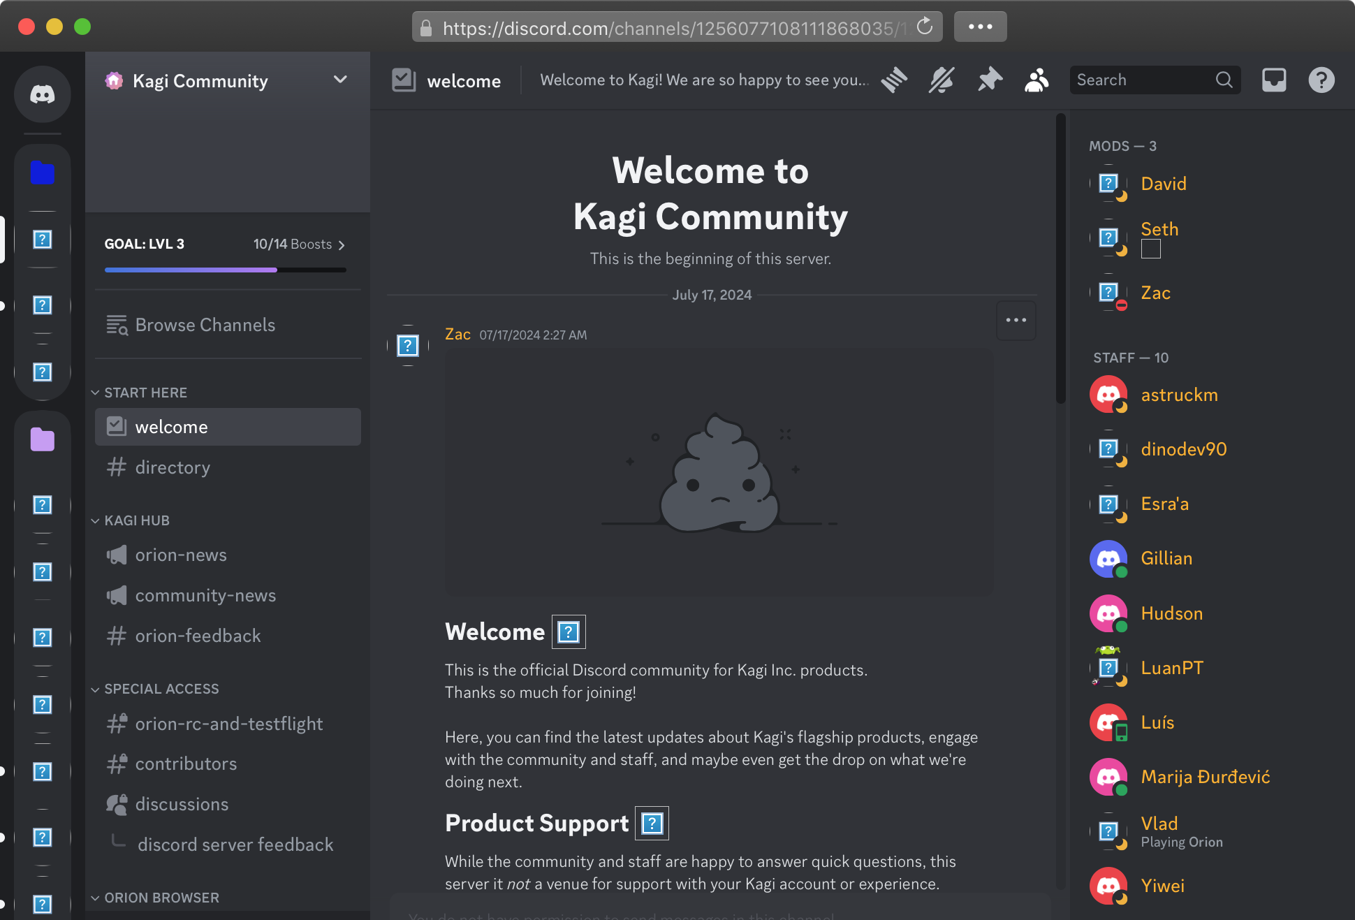
Task: Collapse the SPECIAL ACCESS category
Action: (x=161, y=689)
